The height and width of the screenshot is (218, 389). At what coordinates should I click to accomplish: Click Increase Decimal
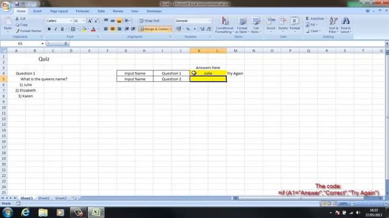[x=202, y=29]
